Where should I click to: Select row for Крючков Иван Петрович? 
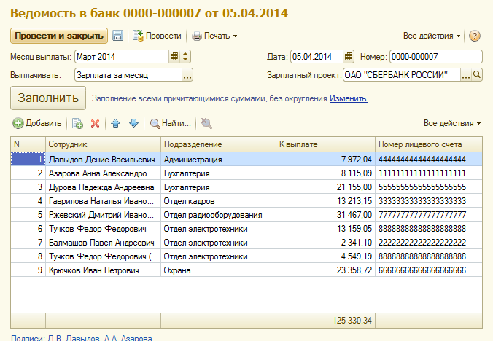(x=101, y=270)
